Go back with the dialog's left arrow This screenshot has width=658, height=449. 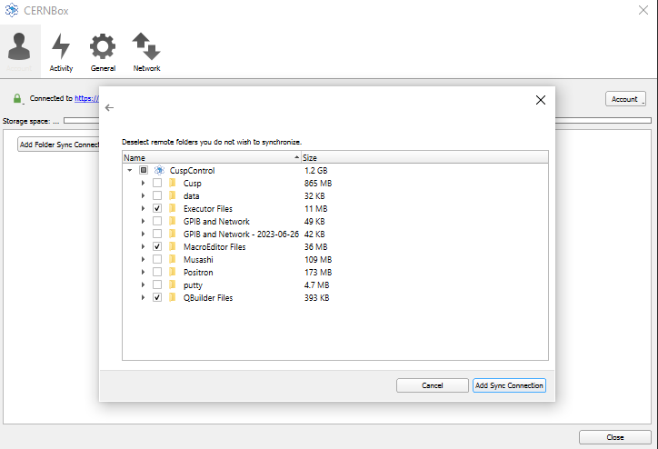point(110,108)
